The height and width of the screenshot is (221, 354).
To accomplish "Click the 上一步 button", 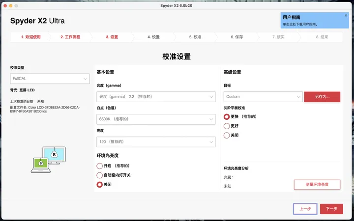I will [x=305, y=209].
